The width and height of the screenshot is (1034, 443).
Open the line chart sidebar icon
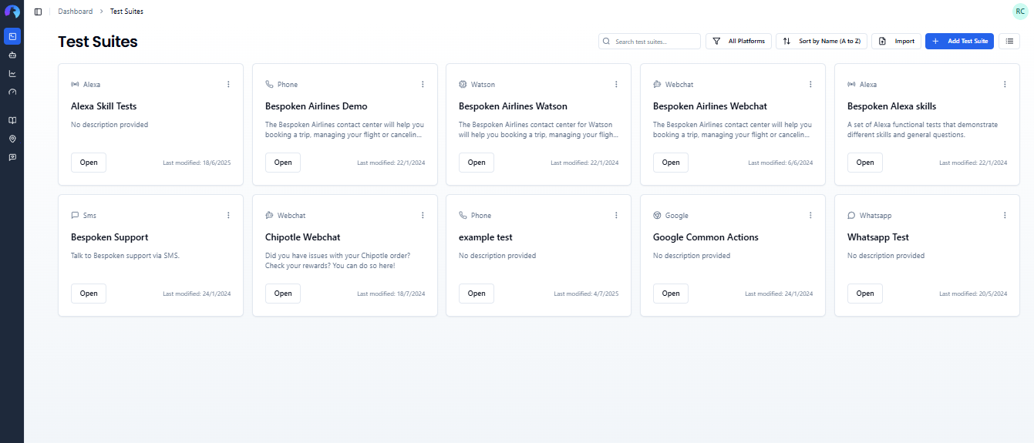tap(12, 73)
